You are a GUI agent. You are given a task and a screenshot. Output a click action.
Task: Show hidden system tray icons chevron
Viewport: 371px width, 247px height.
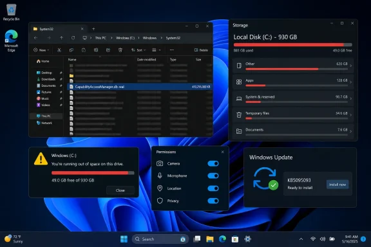[301, 239]
